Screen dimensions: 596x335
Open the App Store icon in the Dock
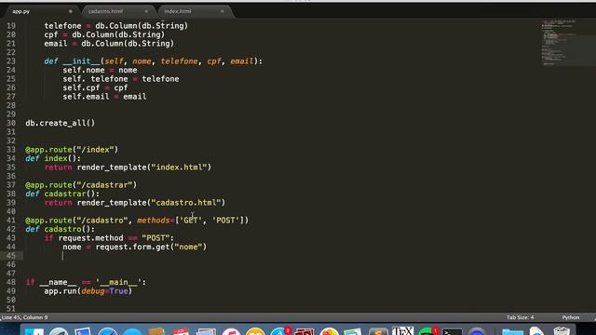[279, 331]
